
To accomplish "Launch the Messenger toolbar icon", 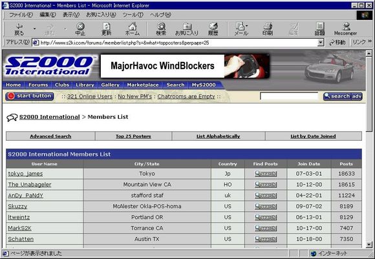I will point(346,29).
